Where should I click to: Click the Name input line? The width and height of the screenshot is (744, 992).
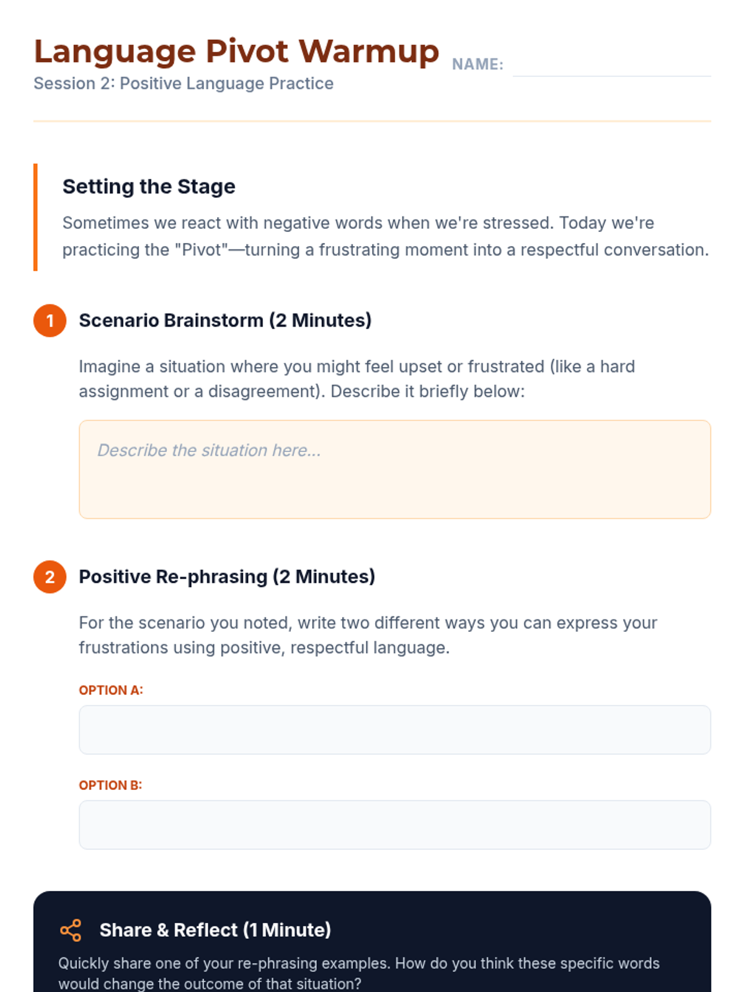611,66
